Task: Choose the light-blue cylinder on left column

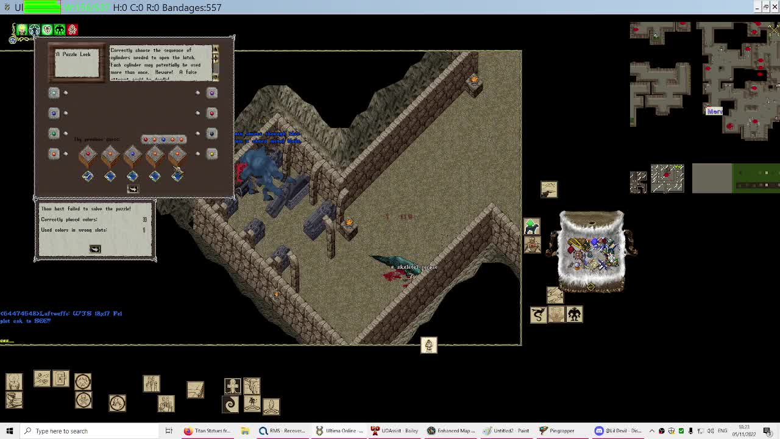Action: point(54,93)
